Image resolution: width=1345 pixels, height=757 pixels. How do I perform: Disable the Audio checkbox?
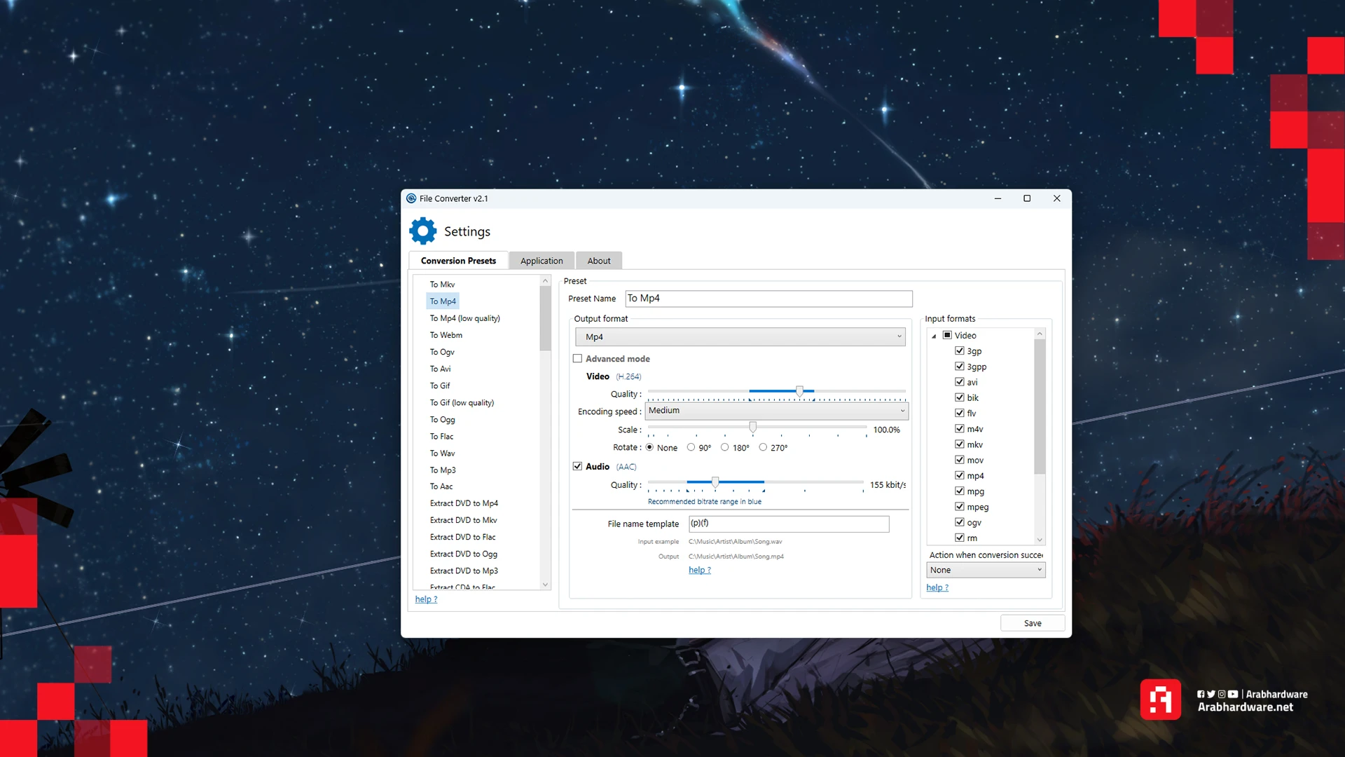(577, 466)
